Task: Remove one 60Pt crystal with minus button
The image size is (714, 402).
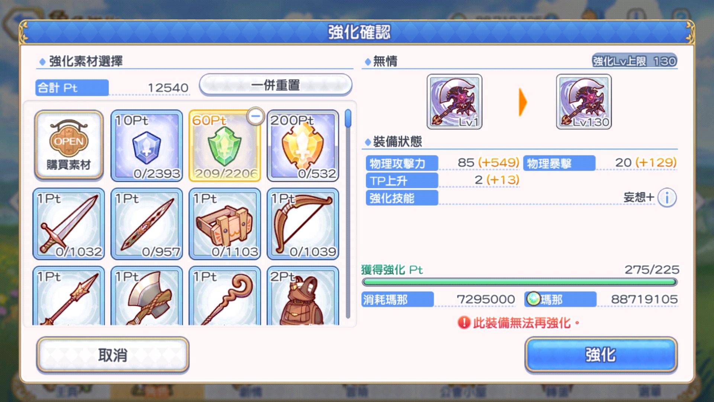Action: (255, 116)
